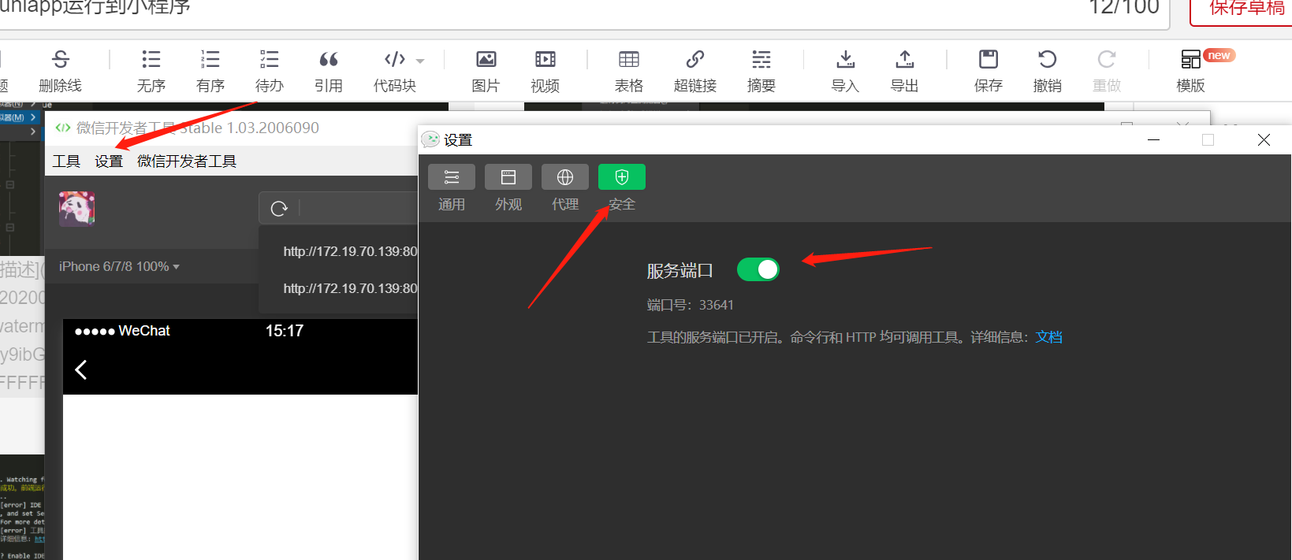Refresh the simulator with the reload icon
1292x560 pixels.
tap(279, 209)
